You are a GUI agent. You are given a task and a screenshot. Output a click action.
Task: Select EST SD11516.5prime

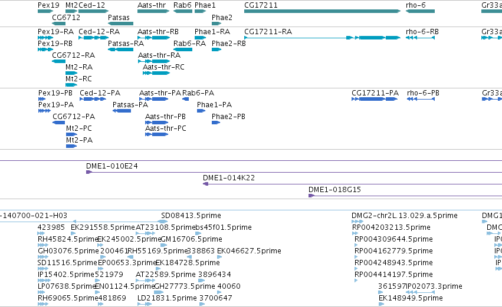pos(68,263)
